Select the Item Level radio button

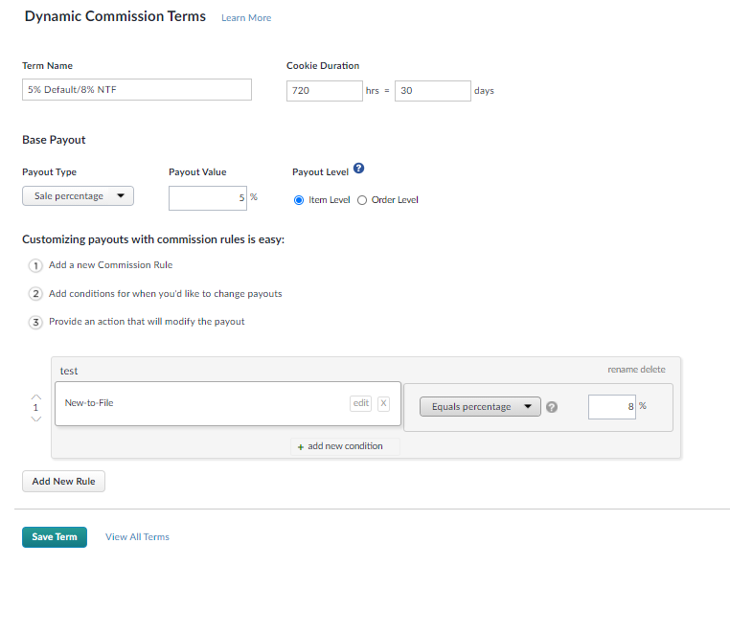pos(299,200)
